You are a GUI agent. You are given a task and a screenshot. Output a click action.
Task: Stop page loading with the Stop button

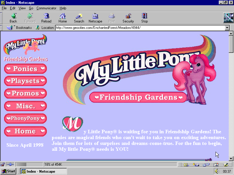click(144, 18)
